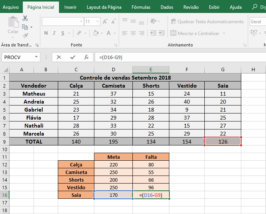Select the Format Painter brush icon
266x214 pixels.
25,35
